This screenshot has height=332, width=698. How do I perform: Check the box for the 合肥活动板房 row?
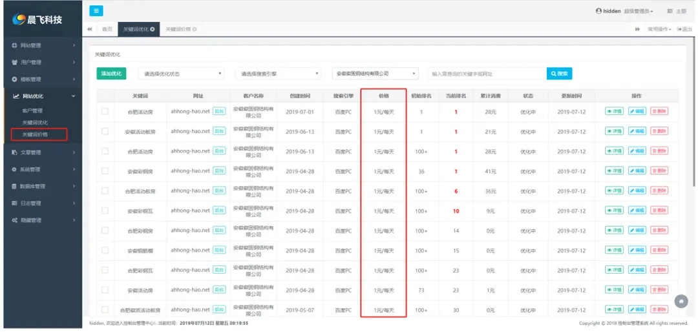105,191
